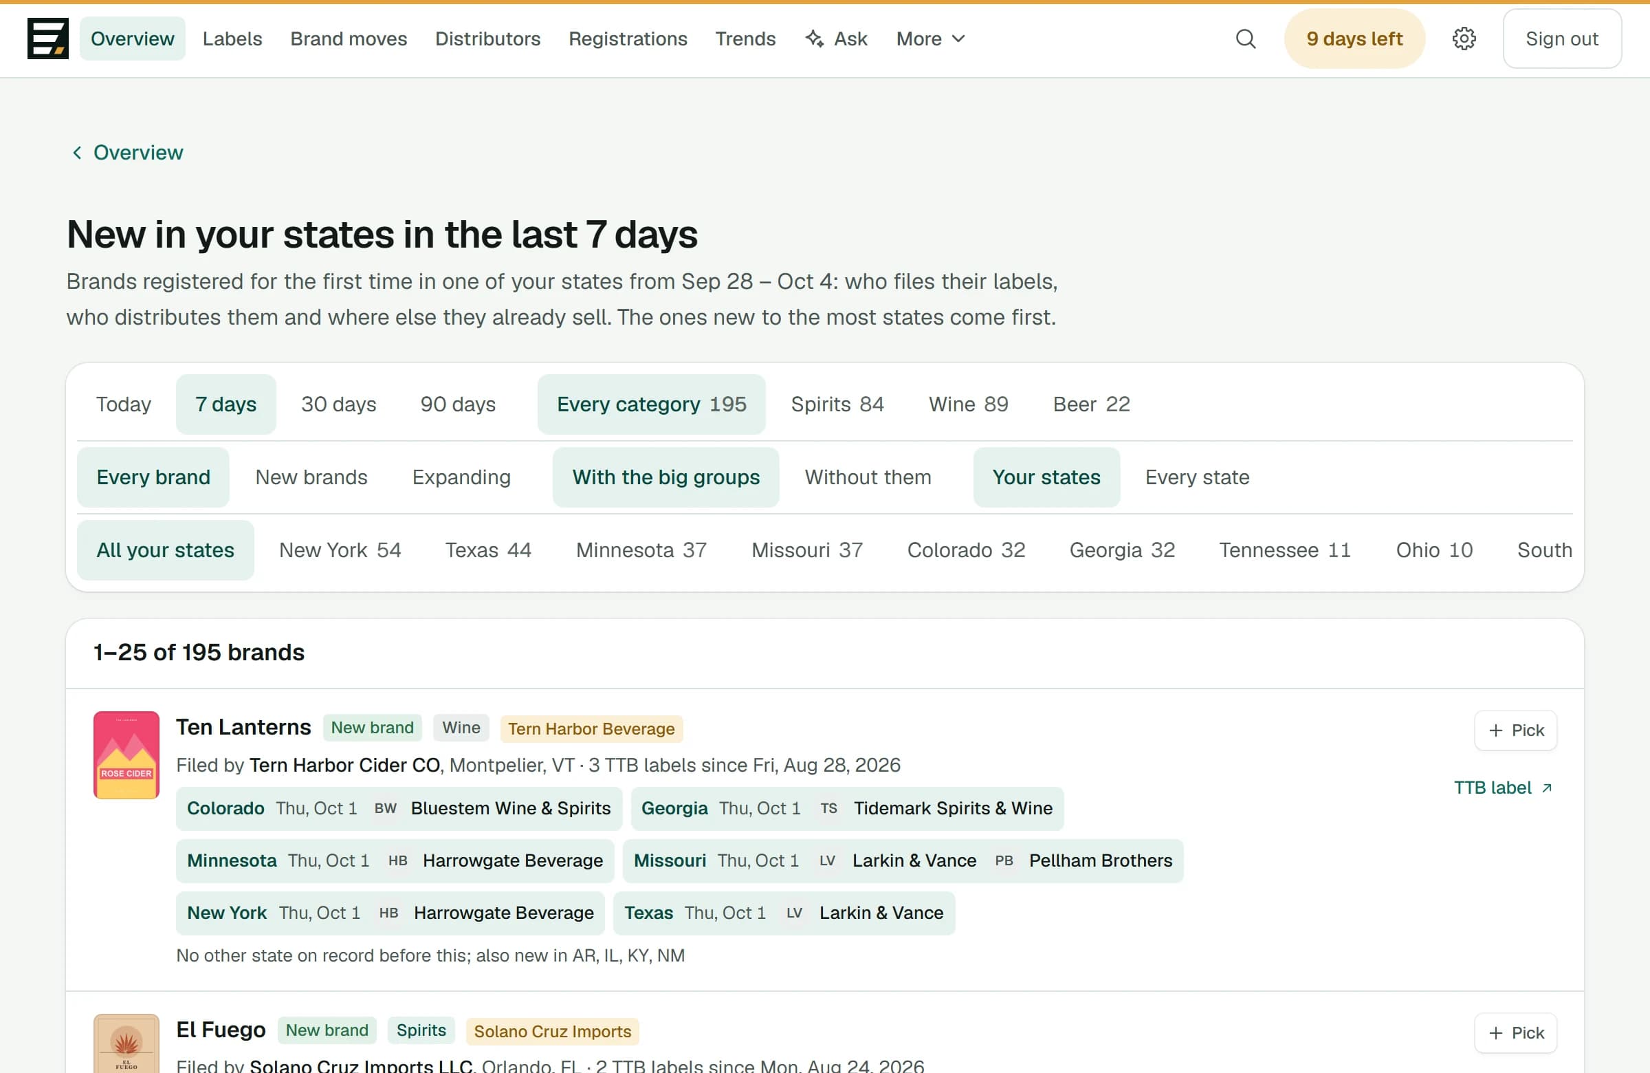
Task: Pick the El Fuego brand
Action: click(x=1515, y=1033)
